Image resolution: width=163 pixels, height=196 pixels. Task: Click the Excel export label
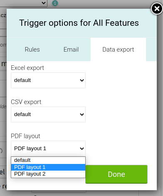coord(27,68)
